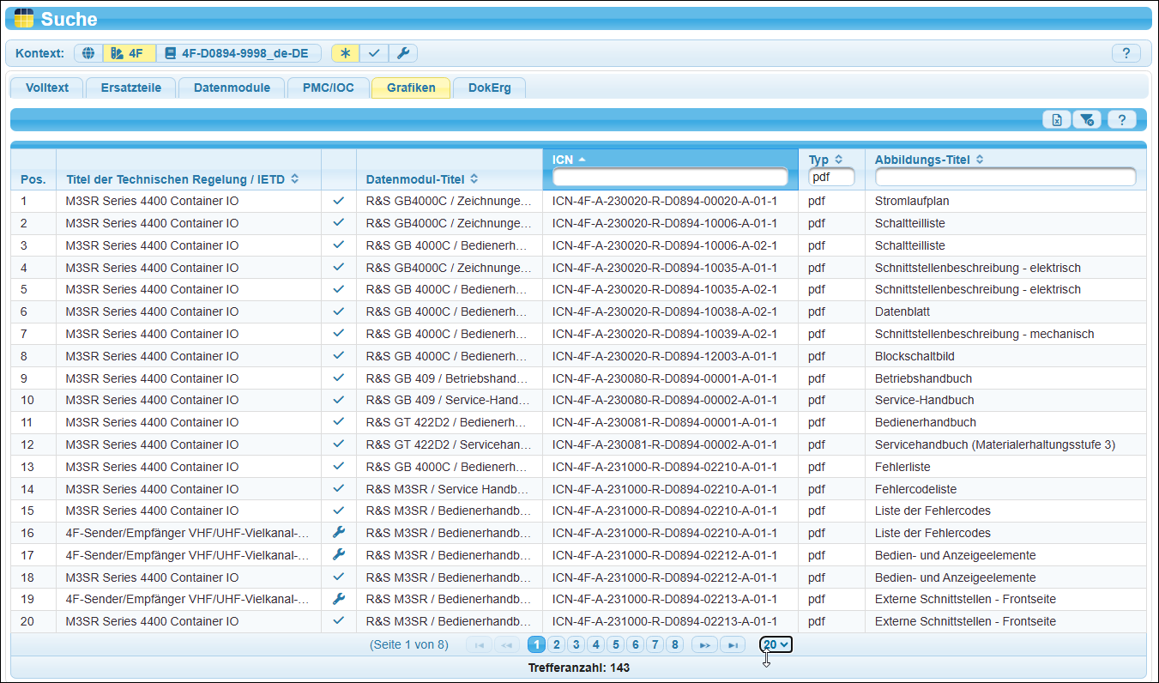Open help for the results table toolbar
The image size is (1159, 683).
(x=1121, y=120)
